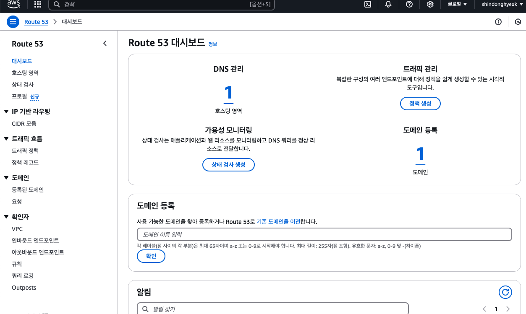526x314 pixels.
Task: Open the 글로벌 region dropdown
Action: pyautogui.click(x=457, y=4)
